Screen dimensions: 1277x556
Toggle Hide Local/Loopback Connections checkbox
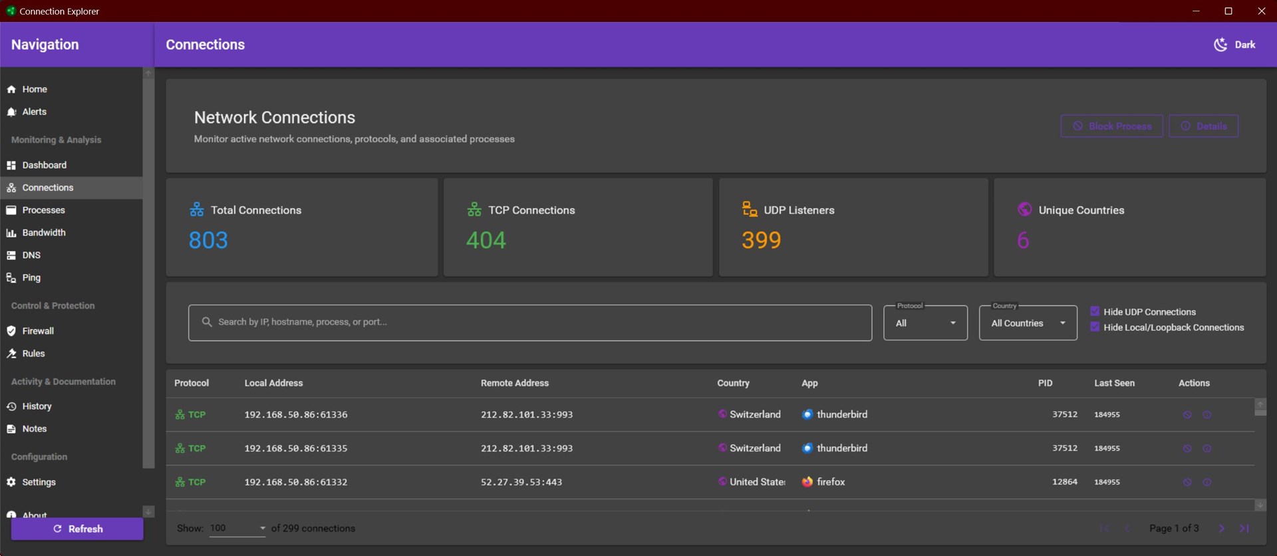click(1095, 327)
